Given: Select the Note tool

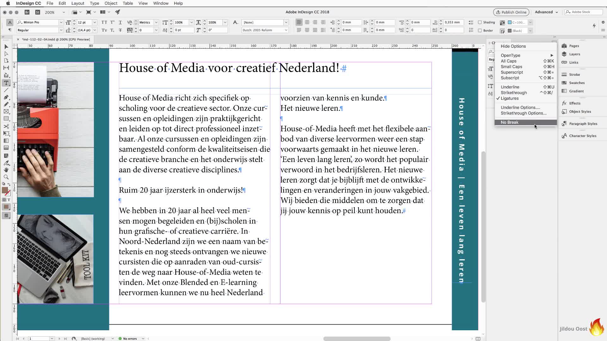Looking at the screenshot, I should (x=6, y=156).
